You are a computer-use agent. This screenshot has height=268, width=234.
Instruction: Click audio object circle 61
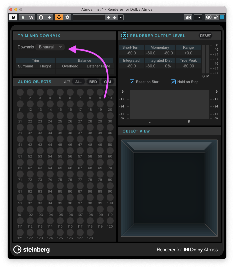[x=20, y=163]
